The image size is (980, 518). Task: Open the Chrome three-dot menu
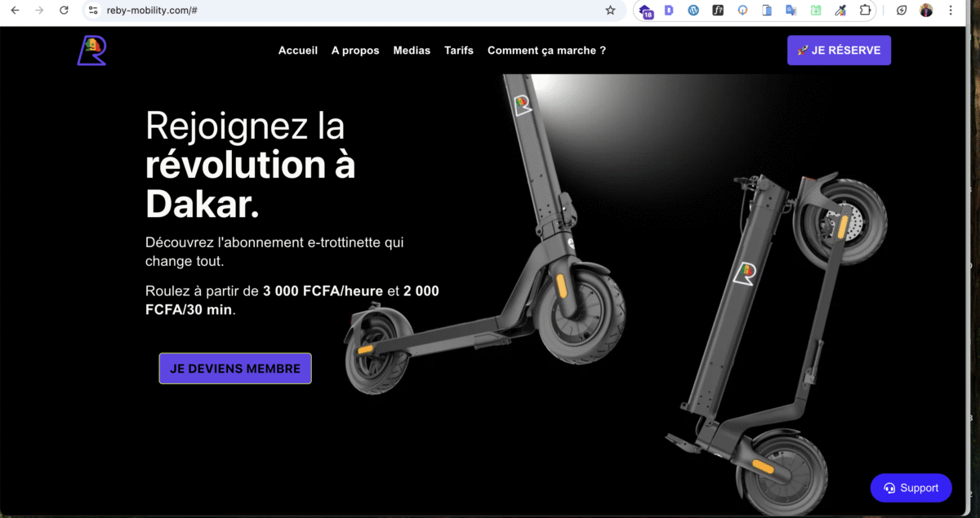coord(951,11)
